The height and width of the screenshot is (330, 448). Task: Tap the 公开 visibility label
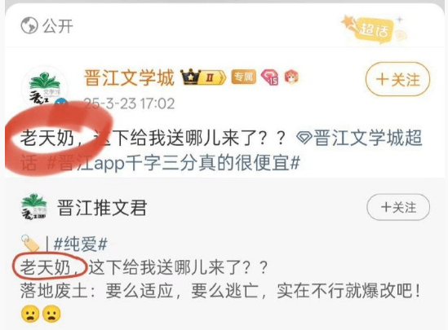pyautogui.click(x=58, y=26)
